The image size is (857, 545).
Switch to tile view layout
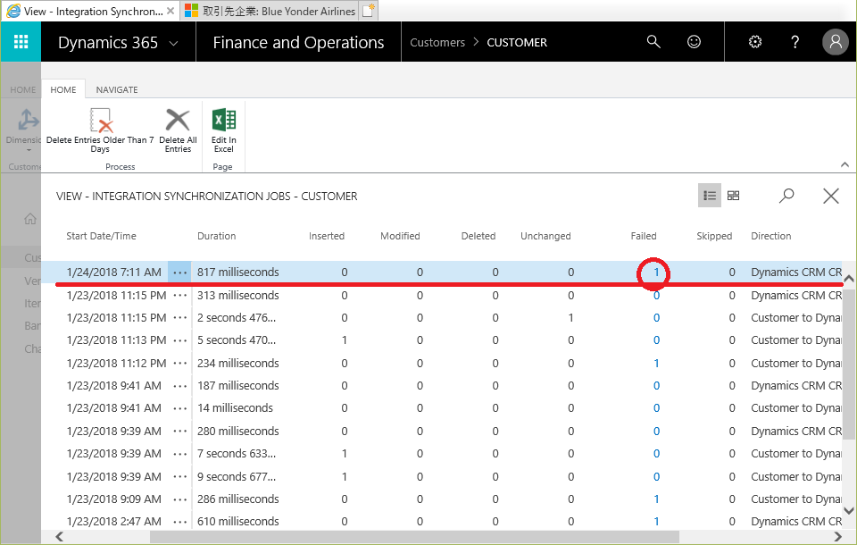734,196
